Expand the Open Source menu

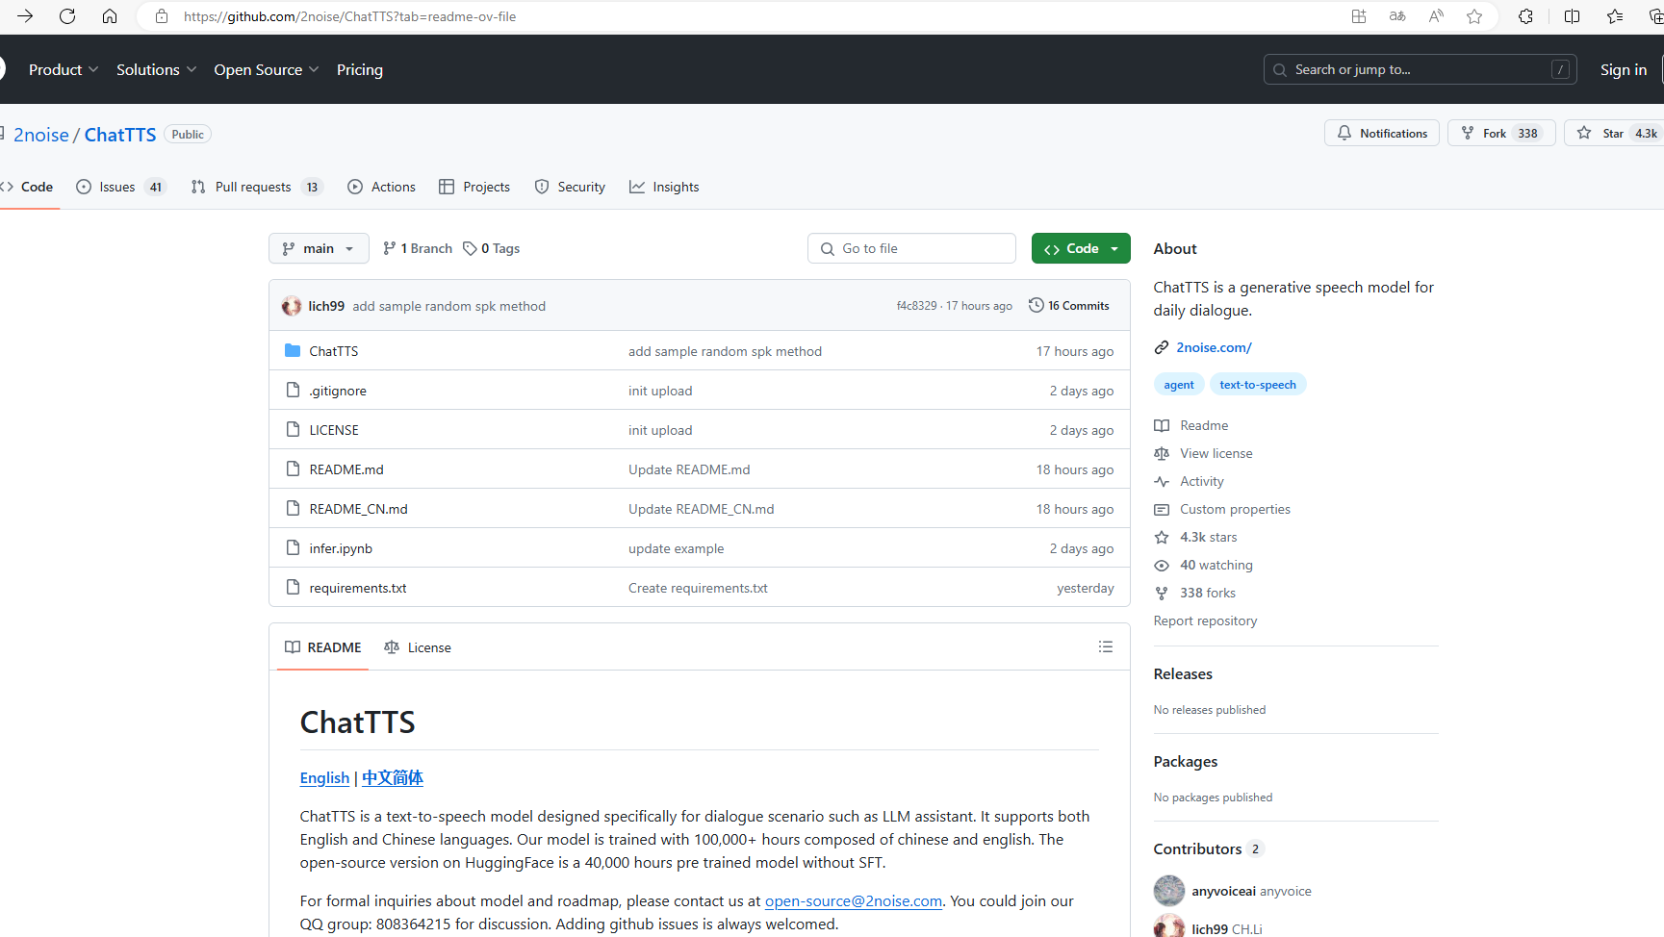pyautogui.click(x=267, y=69)
